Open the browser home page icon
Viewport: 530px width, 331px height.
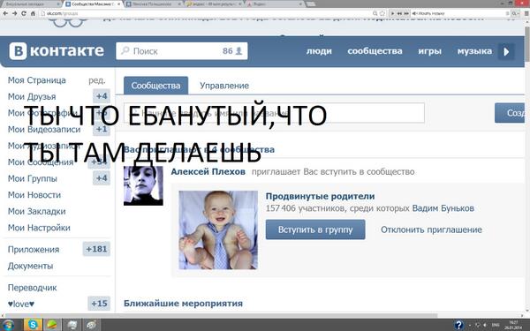point(33,13)
